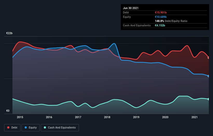Click the 2018 x-axis label

[x=107, y=117]
